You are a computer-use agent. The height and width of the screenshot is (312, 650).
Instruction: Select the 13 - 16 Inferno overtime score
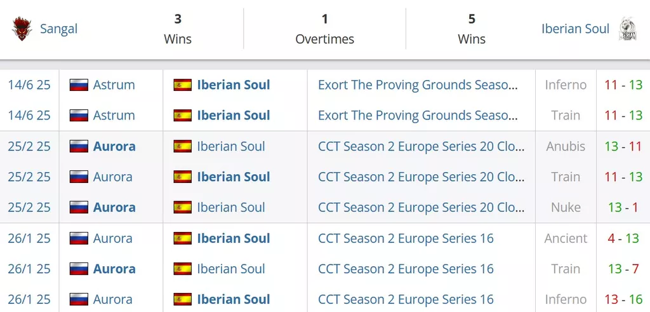623,299
